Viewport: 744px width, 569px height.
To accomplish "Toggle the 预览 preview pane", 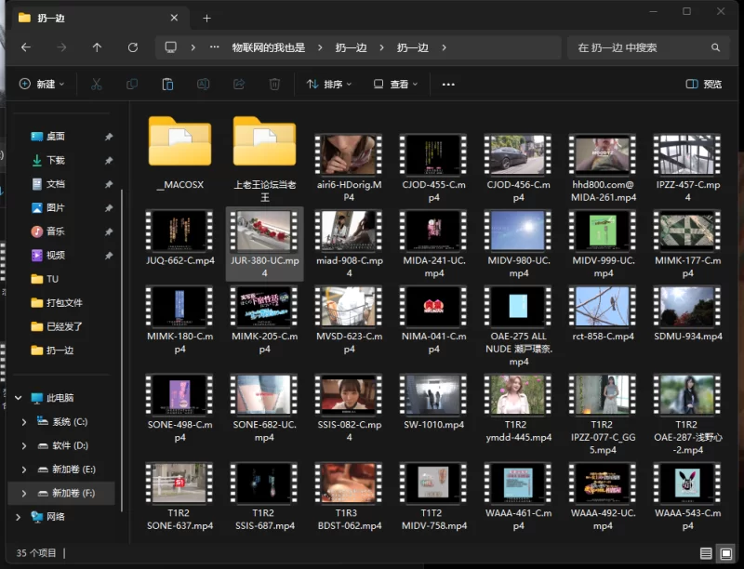I will pos(704,85).
